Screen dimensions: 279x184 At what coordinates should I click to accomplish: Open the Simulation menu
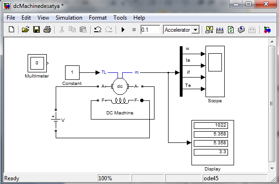click(69, 18)
